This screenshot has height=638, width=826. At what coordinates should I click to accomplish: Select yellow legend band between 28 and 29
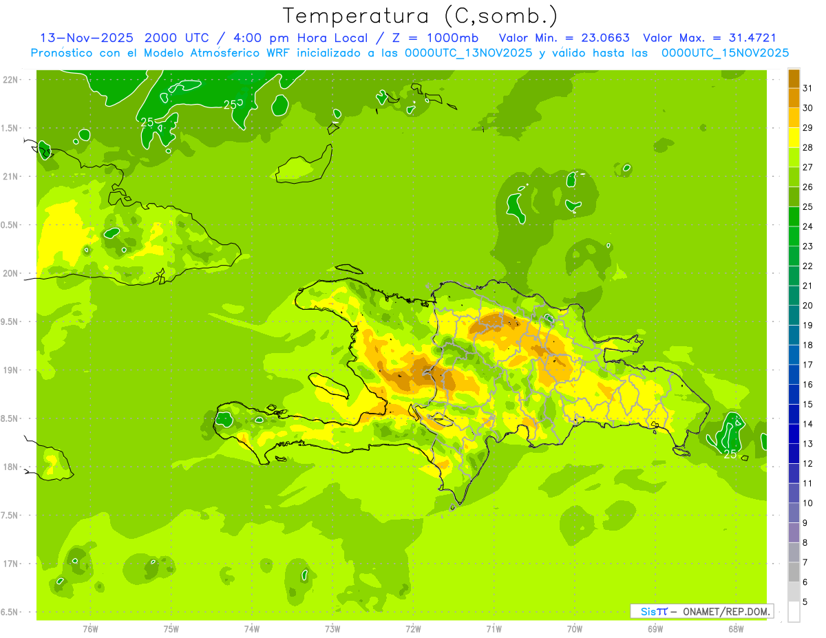point(794,138)
